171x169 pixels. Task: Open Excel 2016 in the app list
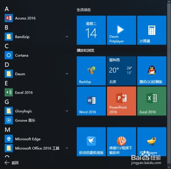(37, 93)
